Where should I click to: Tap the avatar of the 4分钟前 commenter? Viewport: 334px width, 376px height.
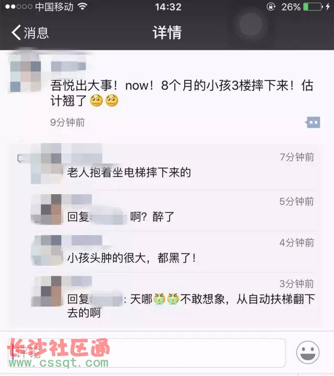pos(47,250)
